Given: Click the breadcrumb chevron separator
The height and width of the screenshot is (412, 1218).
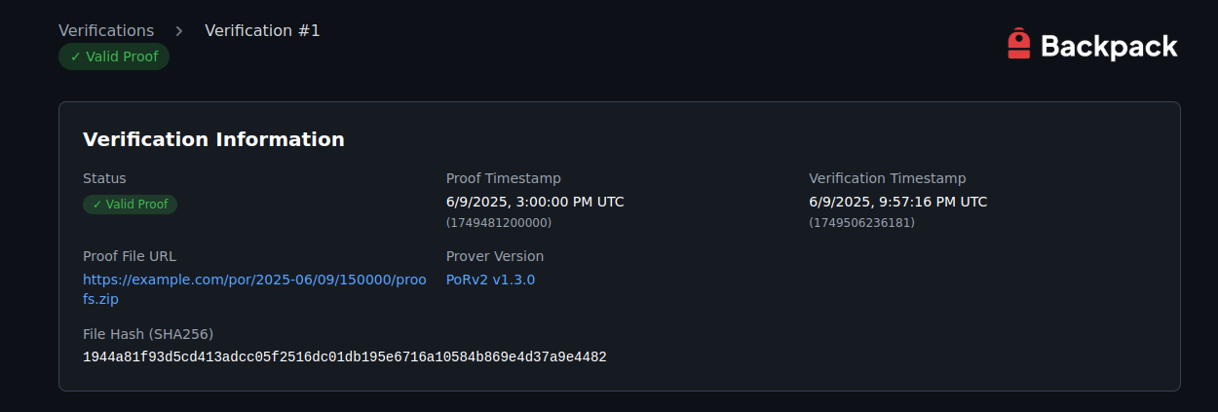Looking at the screenshot, I should pos(179,31).
